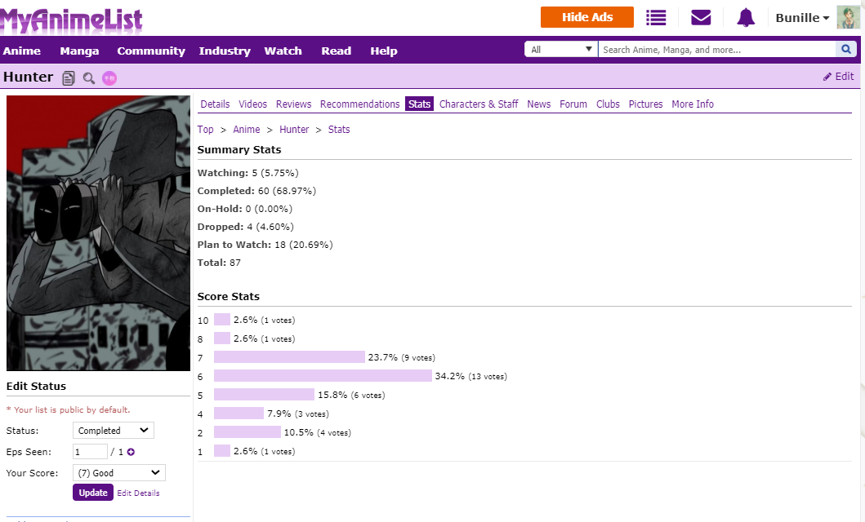The height and width of the screenshot is (522, 865).
Task: Click the Hide Ads button
Action: 587,17
